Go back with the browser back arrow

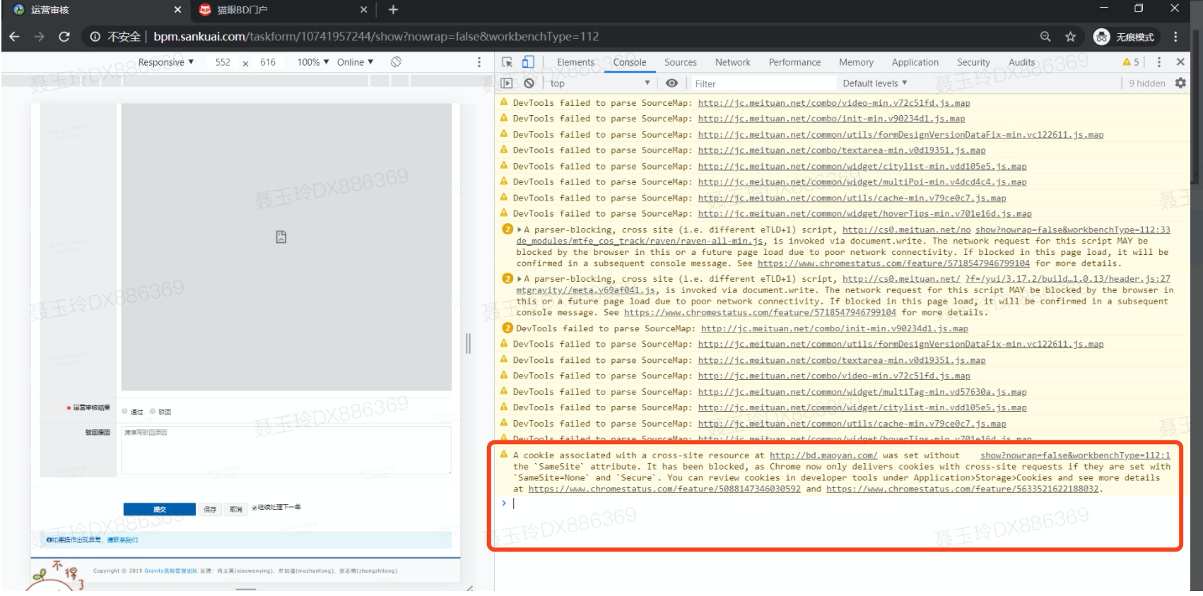point(14,37)
